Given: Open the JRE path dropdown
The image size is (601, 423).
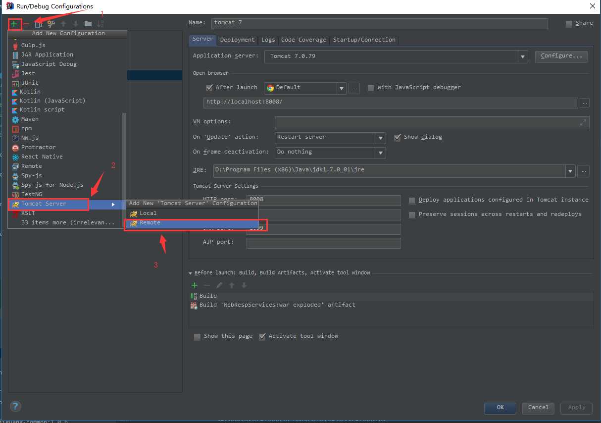Looking at the screenshot, I should tap(571, 171).
